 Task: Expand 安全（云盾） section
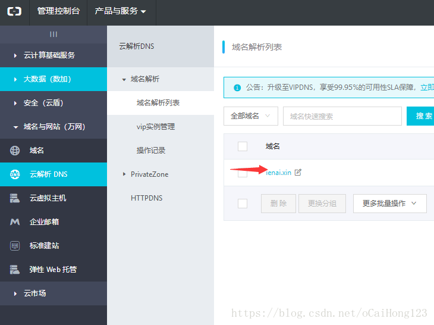tap(54, 103)
